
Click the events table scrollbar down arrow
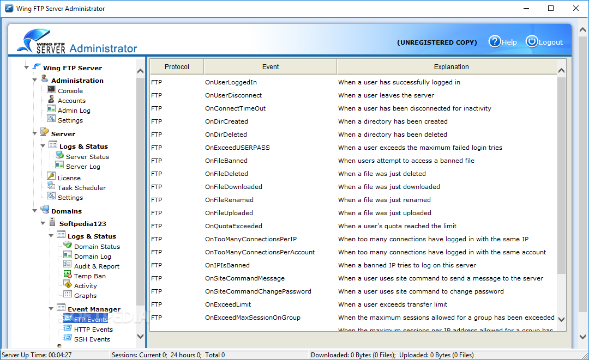tap(561, 320)
